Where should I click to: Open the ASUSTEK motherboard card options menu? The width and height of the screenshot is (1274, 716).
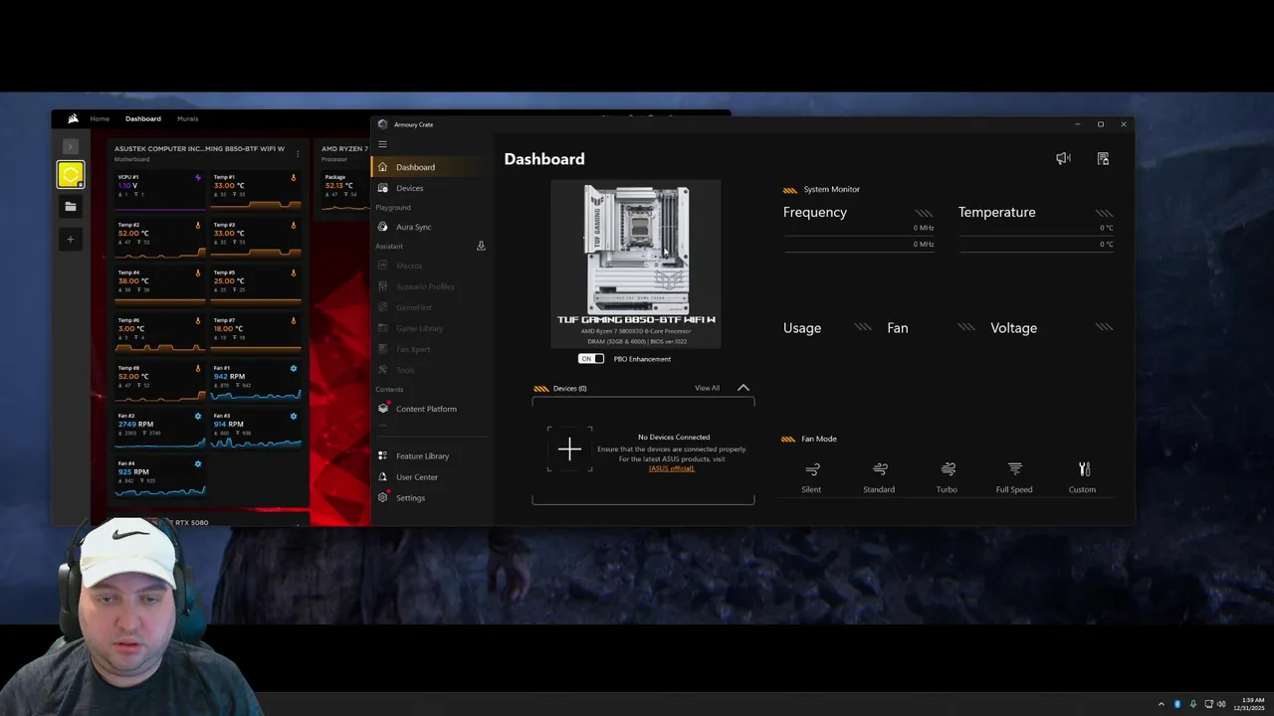pos(298,154)
